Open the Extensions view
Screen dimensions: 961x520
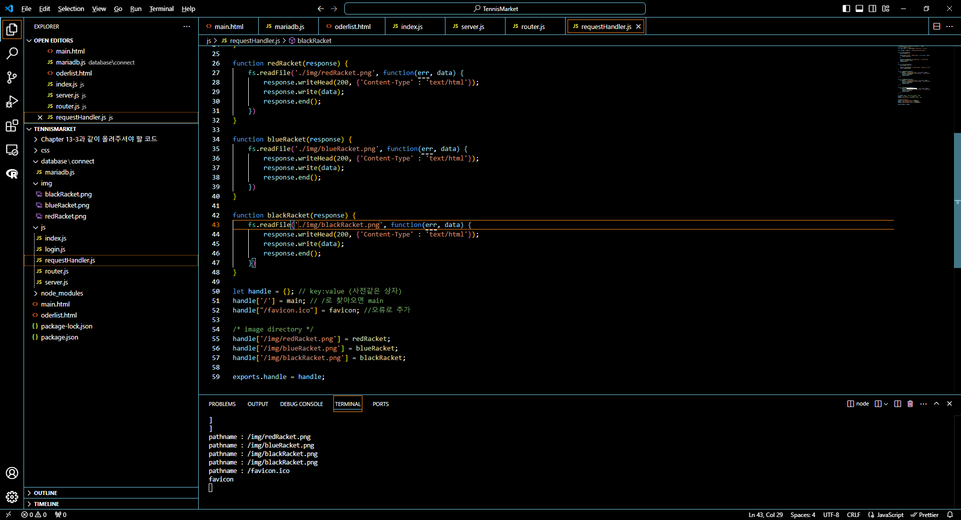click(x=12, y=125)
